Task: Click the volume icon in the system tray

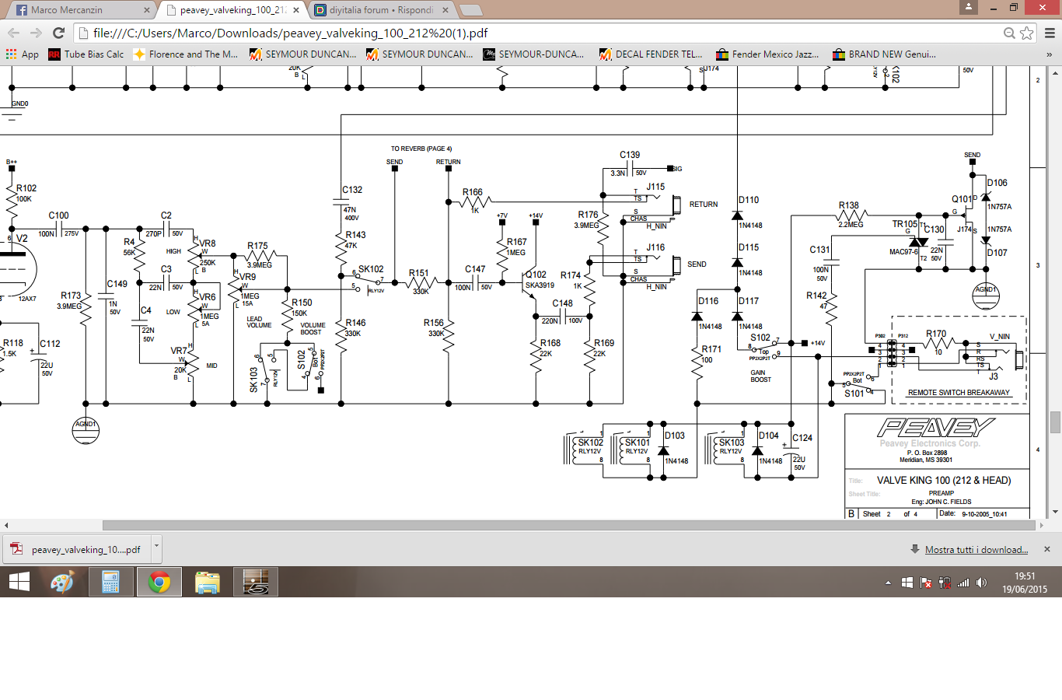Action: click(981, 583)
